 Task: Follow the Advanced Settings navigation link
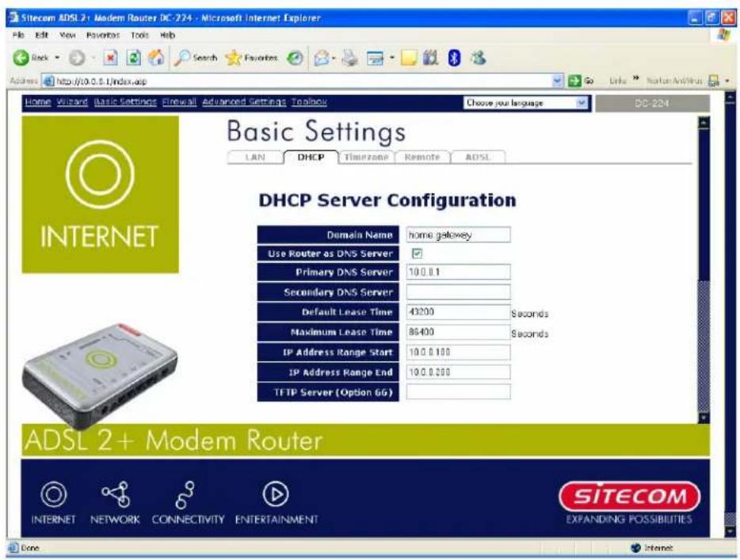click(244, 102)
